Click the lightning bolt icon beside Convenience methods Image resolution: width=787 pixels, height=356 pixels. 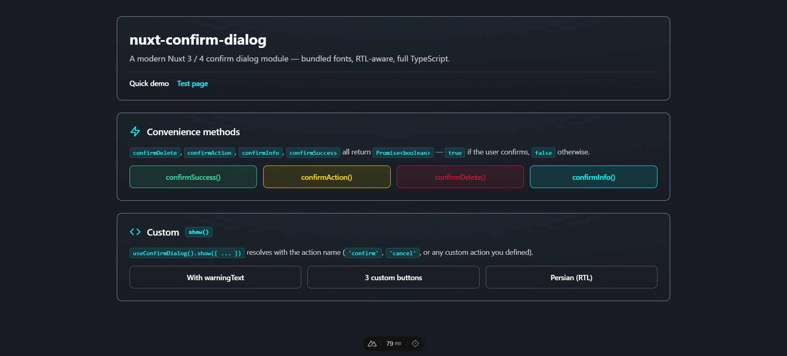tap(135, 132)
